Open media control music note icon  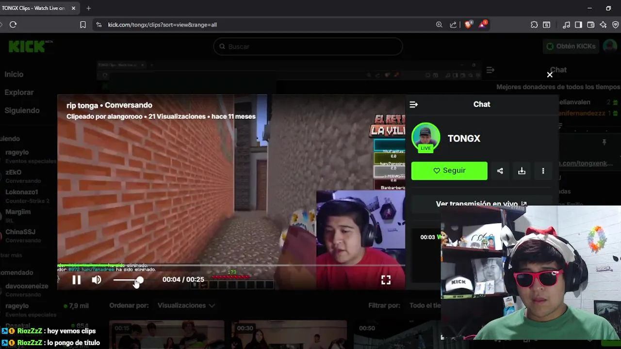pos(566,25)
